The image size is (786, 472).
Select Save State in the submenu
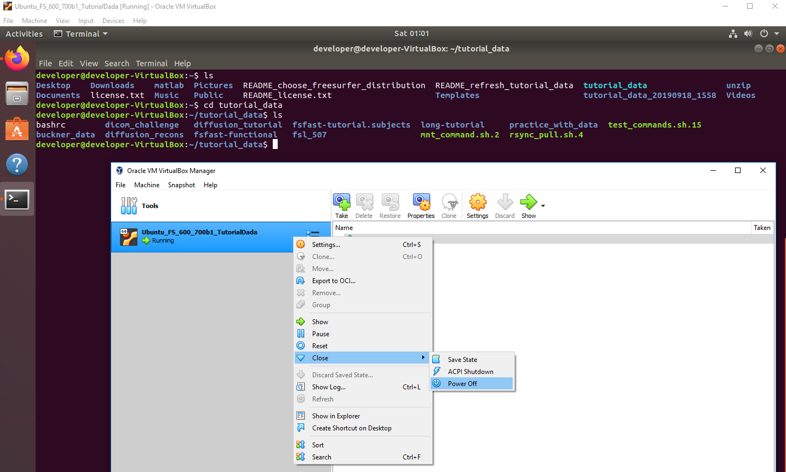tap(462, 360)
